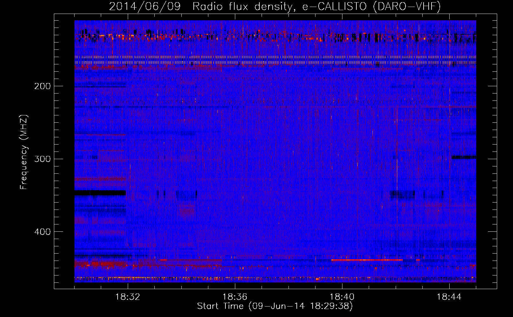This screenshot has height=317, width=513.
Task: Click the 'Start Time (09-Jun-14 18:29:38)' label
Action: pos(275,306)
